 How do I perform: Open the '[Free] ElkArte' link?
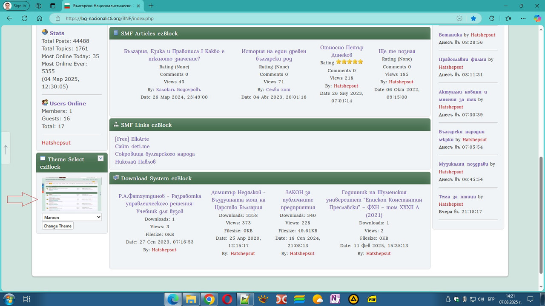click(132, 139)
